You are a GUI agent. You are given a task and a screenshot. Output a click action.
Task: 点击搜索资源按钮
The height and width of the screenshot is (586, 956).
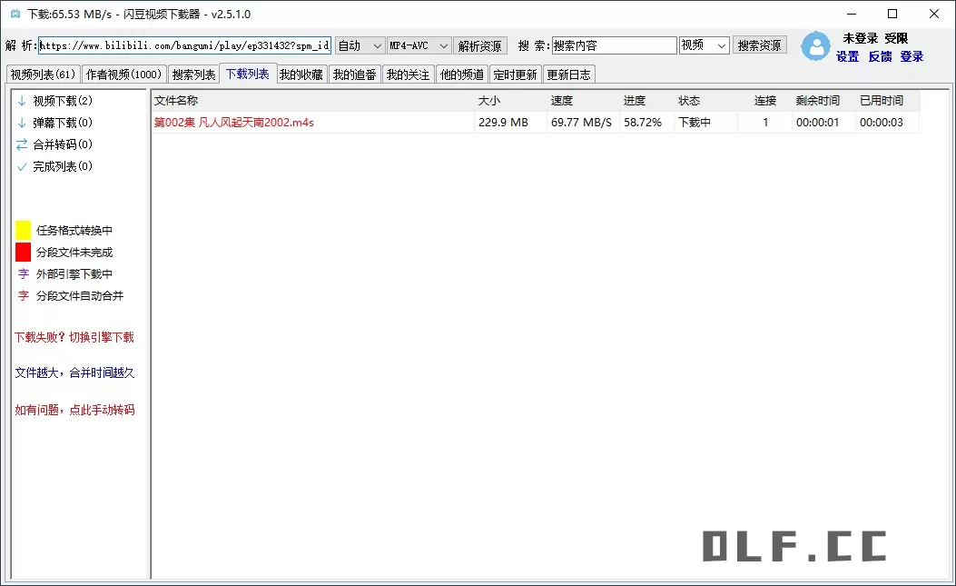pyautogui.click(x=760, y=44)
